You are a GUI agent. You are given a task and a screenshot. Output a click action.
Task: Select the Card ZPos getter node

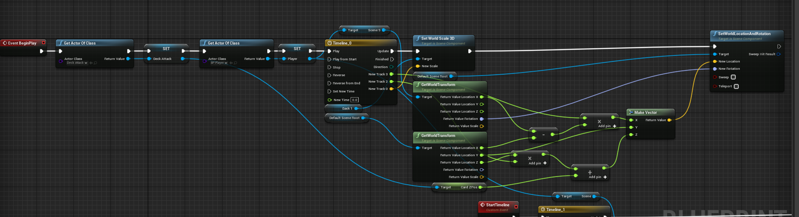click(x=458, y=187)
